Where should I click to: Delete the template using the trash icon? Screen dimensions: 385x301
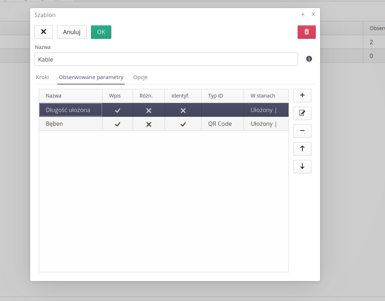click(x=306, y=32)
